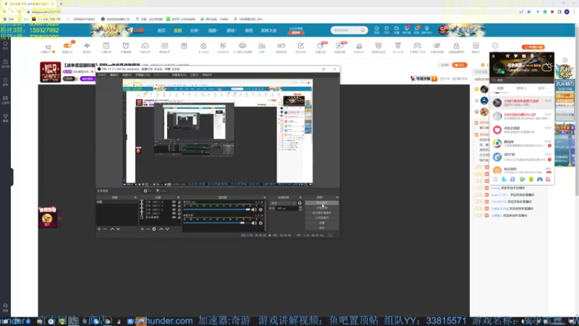Viewport: 579px width, 326px height.
Task: Go to 首页 home in Douyu navigation
Action: point(161,30)
